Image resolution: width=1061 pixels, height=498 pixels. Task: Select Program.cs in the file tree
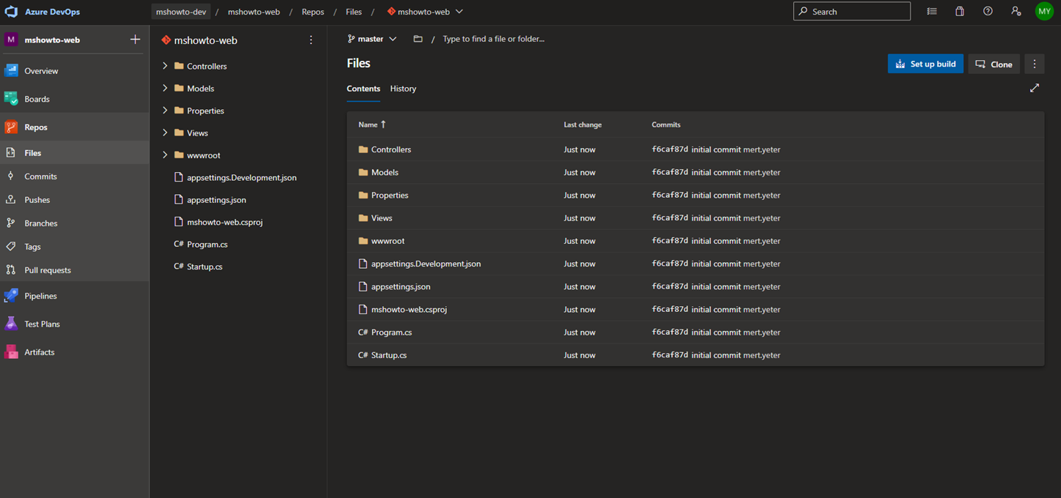tap(207, 245)
